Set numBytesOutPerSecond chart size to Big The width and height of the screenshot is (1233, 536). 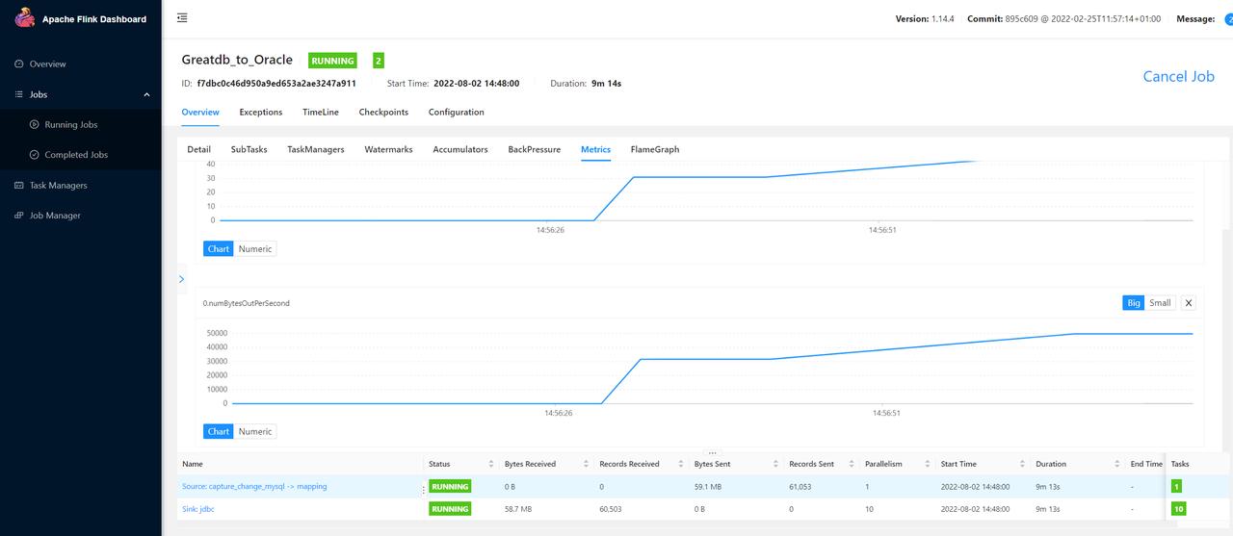1134,302
